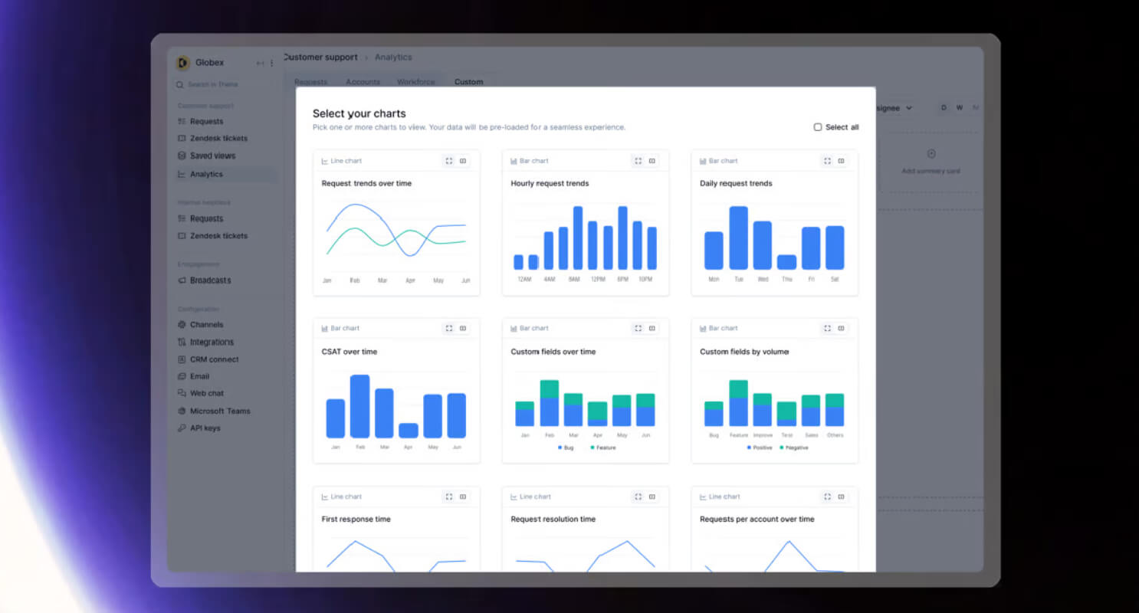
Task: Open the Assignee dropdown
Action: [894, 108]
